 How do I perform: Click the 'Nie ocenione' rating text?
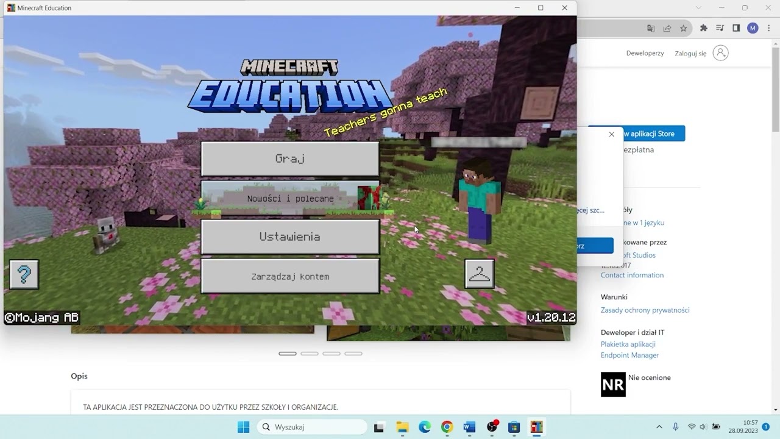[x=650, y=377]
